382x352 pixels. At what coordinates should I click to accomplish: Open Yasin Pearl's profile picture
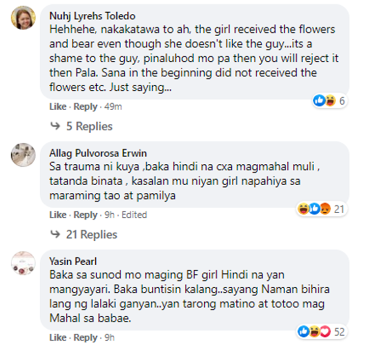23,263
